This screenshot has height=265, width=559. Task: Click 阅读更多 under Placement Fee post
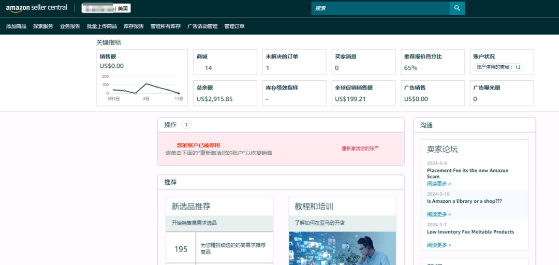(439, 184)
